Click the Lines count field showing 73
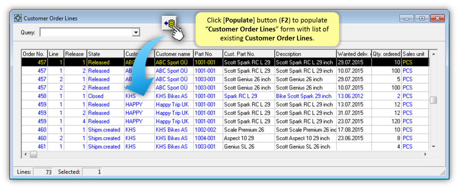The image size is (459, 189). click(43, 172)
